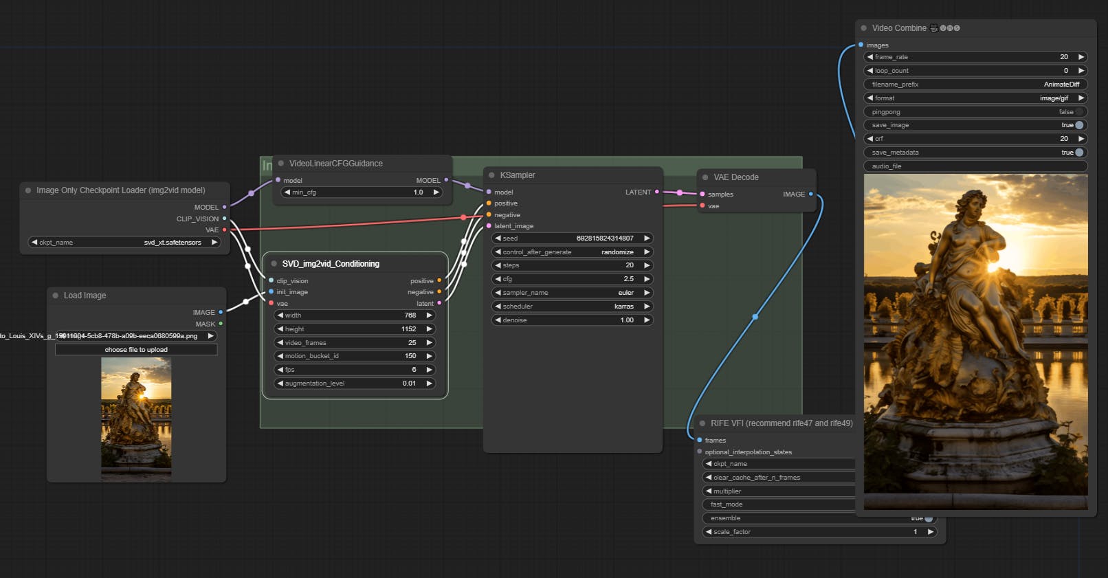Toggle the pingpong switch in Video Combine

pyautogui.click(x=1078, y=112)
